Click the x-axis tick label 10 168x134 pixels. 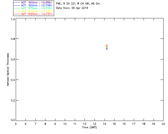point(65,124)
